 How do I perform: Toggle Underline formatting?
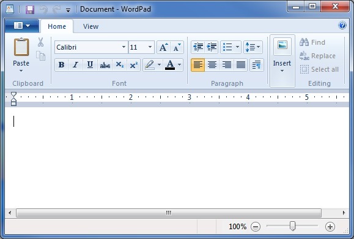90,65
